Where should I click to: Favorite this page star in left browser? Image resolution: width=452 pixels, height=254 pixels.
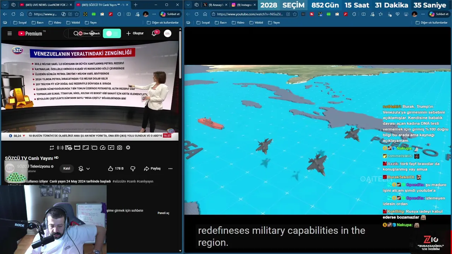(76, 14)
